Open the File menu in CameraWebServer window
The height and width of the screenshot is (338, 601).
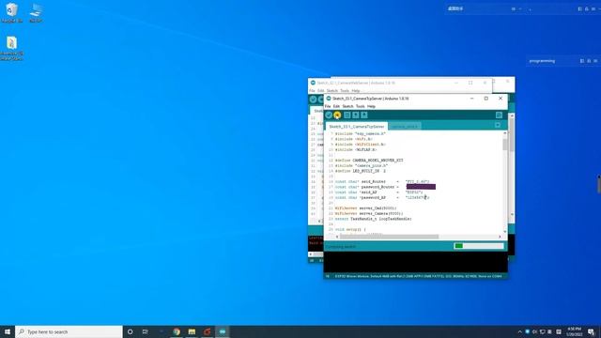[312, 91]
